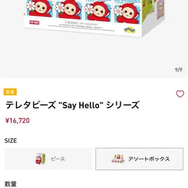Tap the third Po box under TELETUBBIES text
The width and height of the screenshot is (188, 188).
[x=98, y=11]
